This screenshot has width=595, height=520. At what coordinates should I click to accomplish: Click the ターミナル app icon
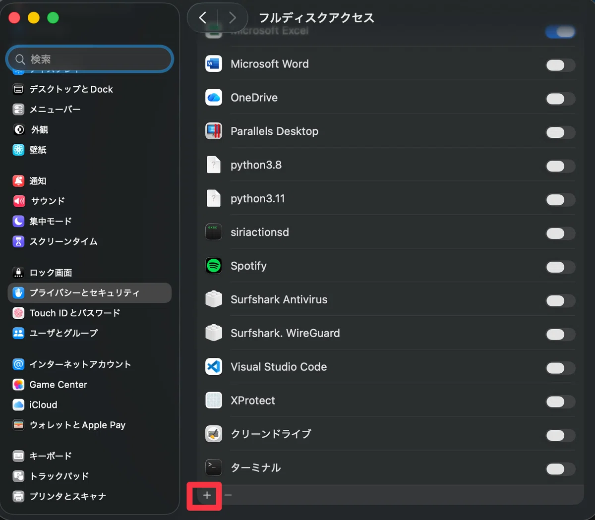(214, 467)
